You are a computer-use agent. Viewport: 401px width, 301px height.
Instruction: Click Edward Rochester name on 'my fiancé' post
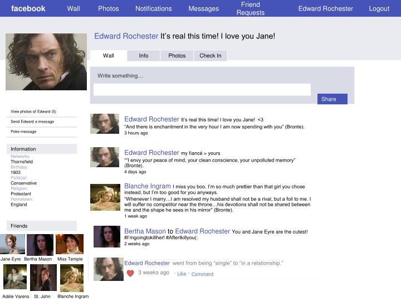coord(151,153)
